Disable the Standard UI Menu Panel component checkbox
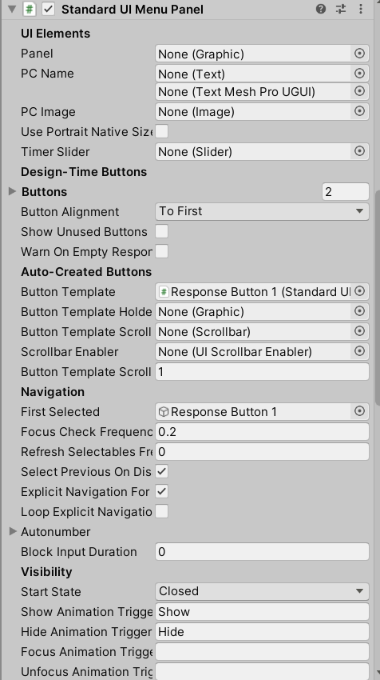This screenshot has height=680, width=380. [x=49, y=9]
